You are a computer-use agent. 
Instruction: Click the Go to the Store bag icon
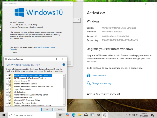click(x=89, y=76)
